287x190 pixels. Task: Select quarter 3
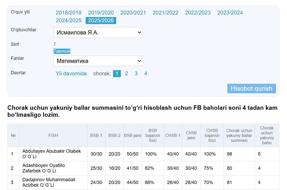pyautogui.click(x=136, y=74)
